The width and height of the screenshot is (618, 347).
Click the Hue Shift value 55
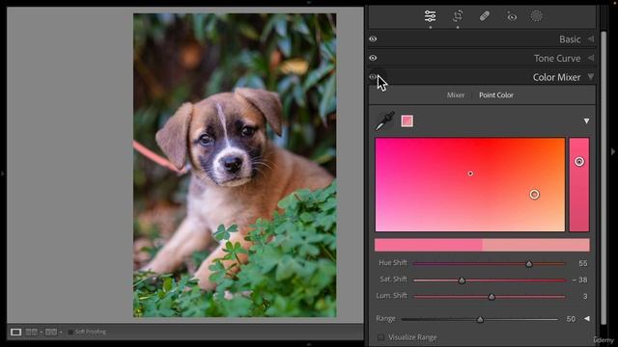(583, 263)
